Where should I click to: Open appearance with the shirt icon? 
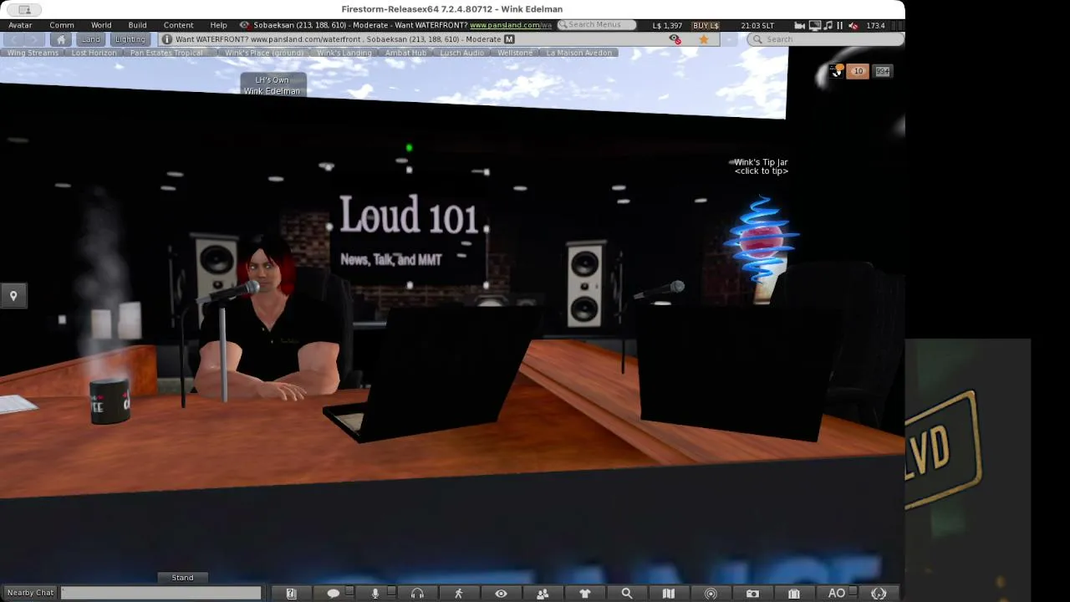[584, 594]
